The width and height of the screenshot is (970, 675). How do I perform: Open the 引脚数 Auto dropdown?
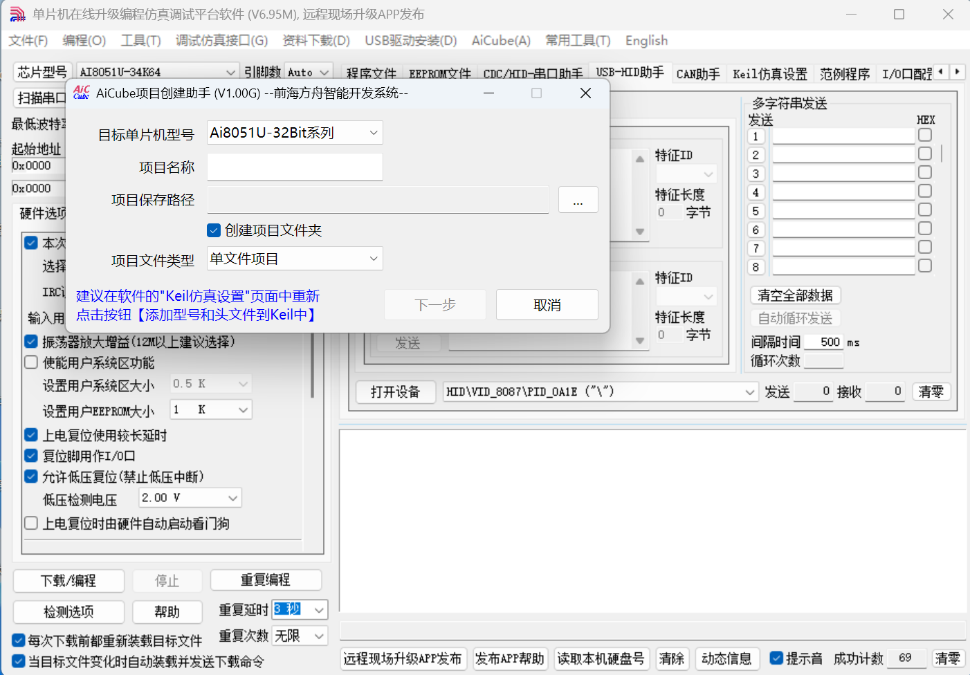(324, 72)
